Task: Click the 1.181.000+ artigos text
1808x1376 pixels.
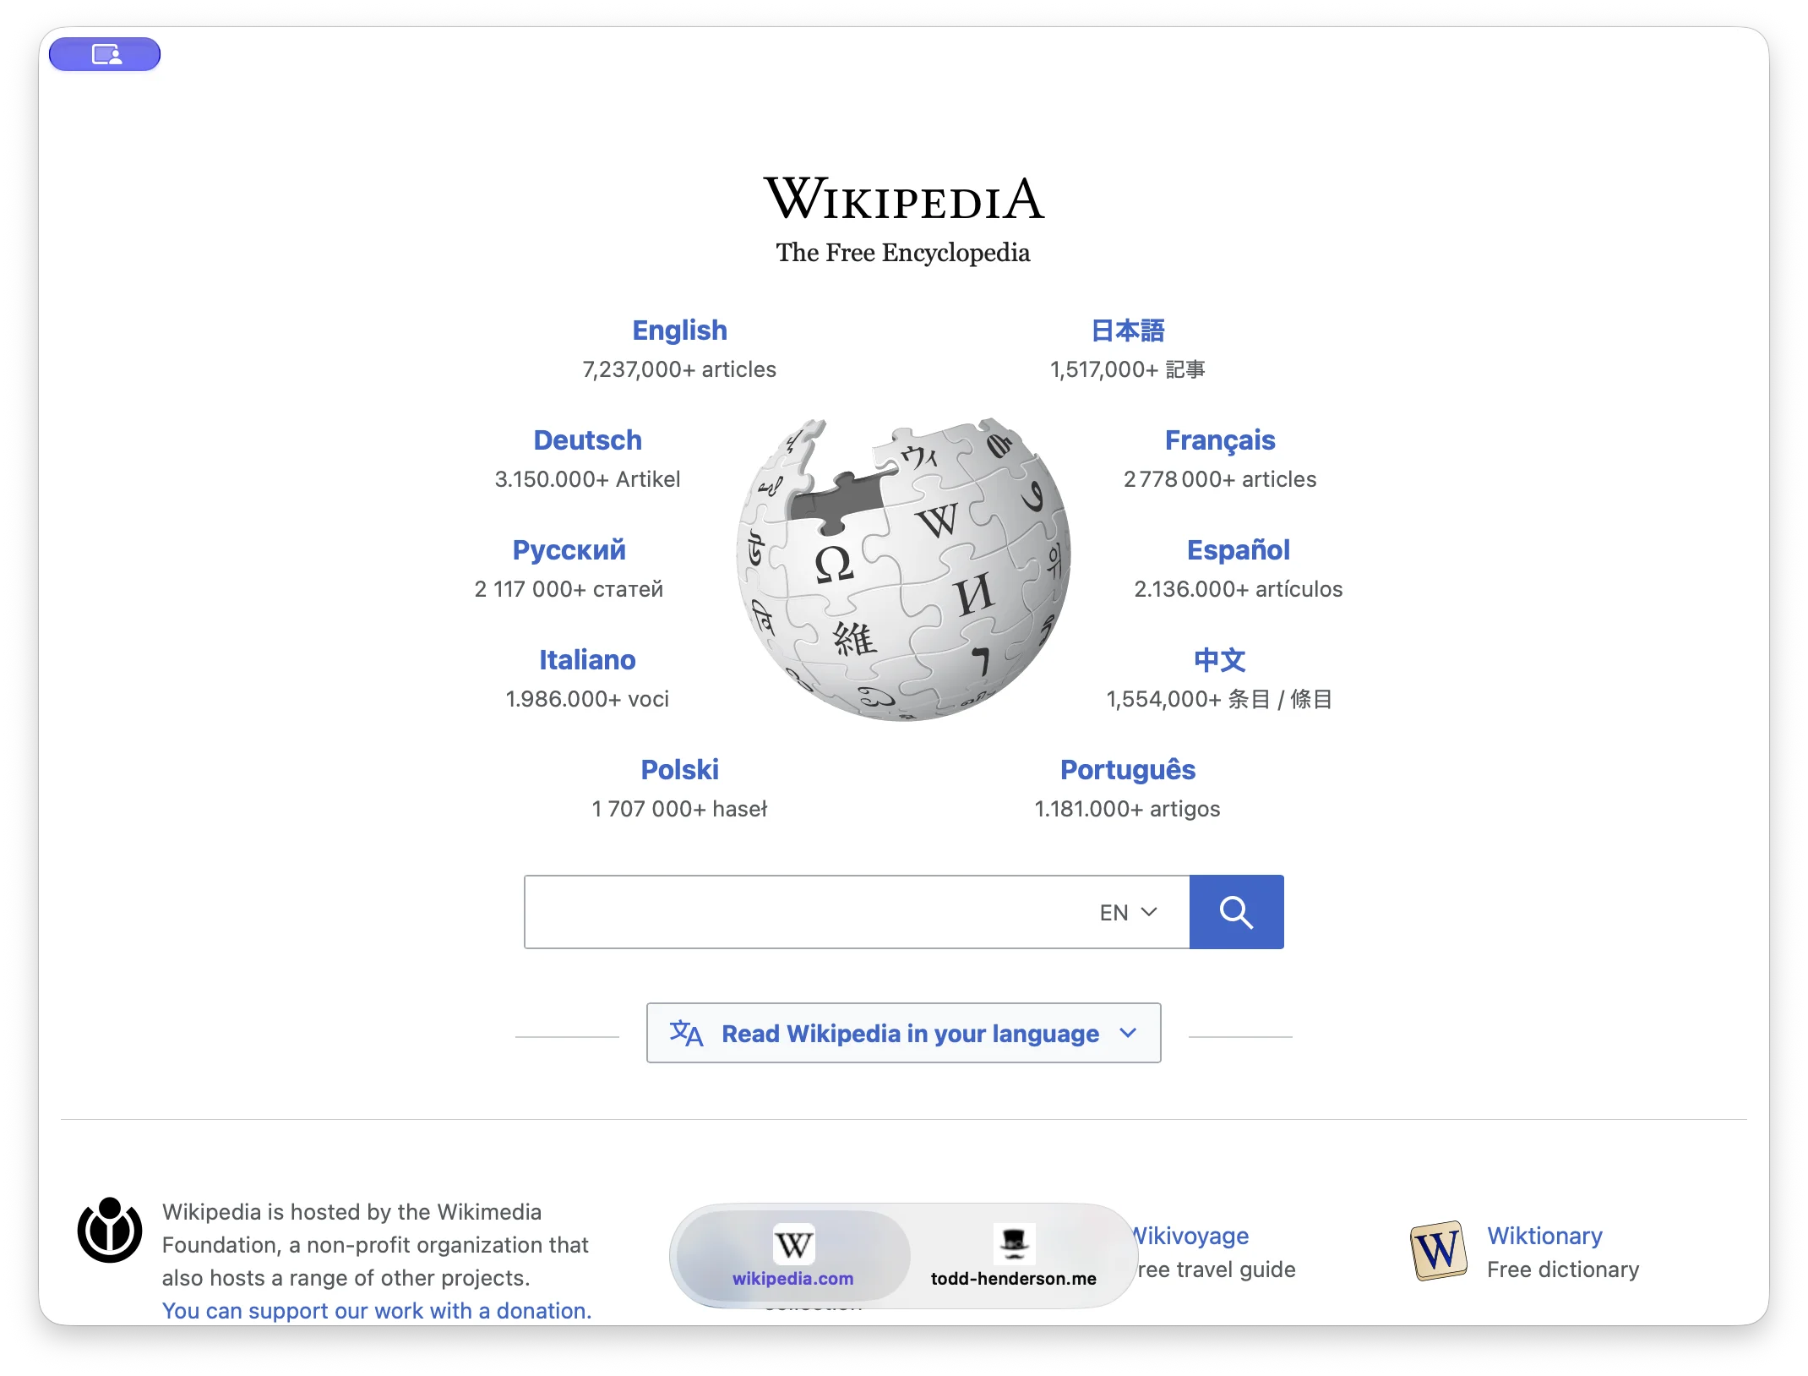Action: [1128, 809]
